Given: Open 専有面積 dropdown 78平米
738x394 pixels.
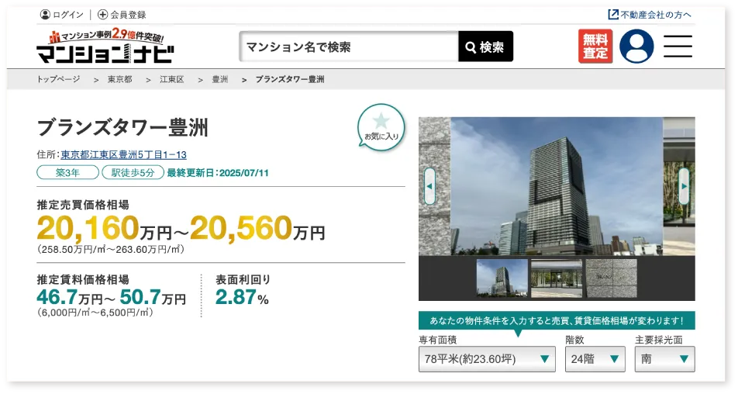Looking at the screenshot, I should (487, 359).
